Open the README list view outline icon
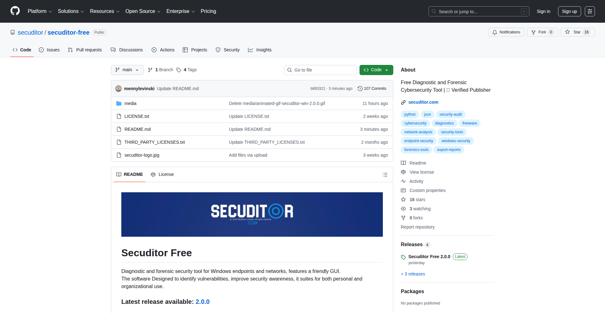The image size is (605, 313). click(x=385, y=175)
